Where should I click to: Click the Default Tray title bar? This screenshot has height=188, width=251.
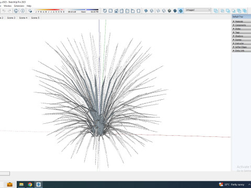[242, 17]
